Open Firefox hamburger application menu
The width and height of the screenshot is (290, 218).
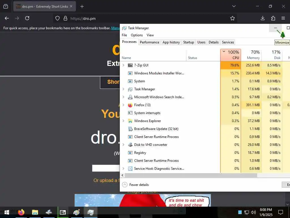(283, 18)
